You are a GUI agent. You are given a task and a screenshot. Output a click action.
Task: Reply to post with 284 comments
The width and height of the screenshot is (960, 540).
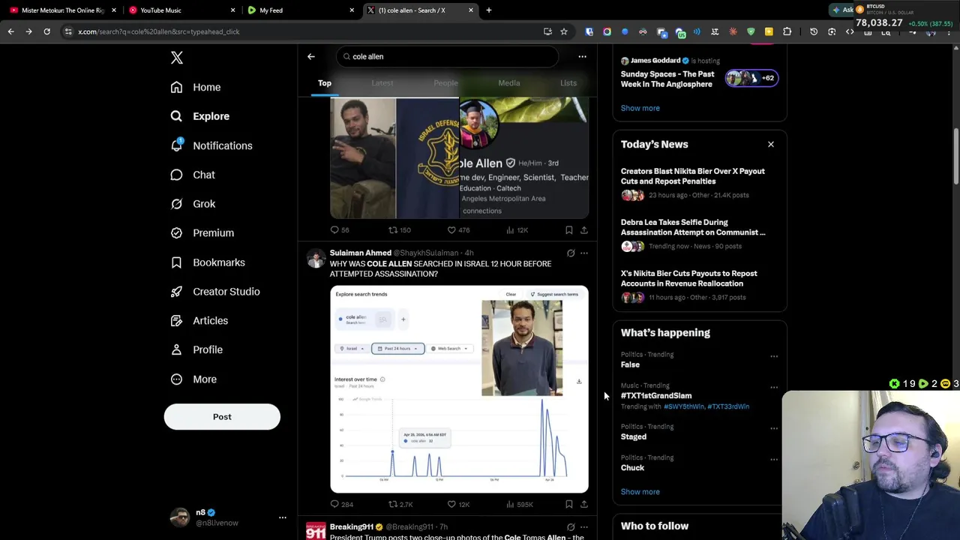click(x=341, y=505)
